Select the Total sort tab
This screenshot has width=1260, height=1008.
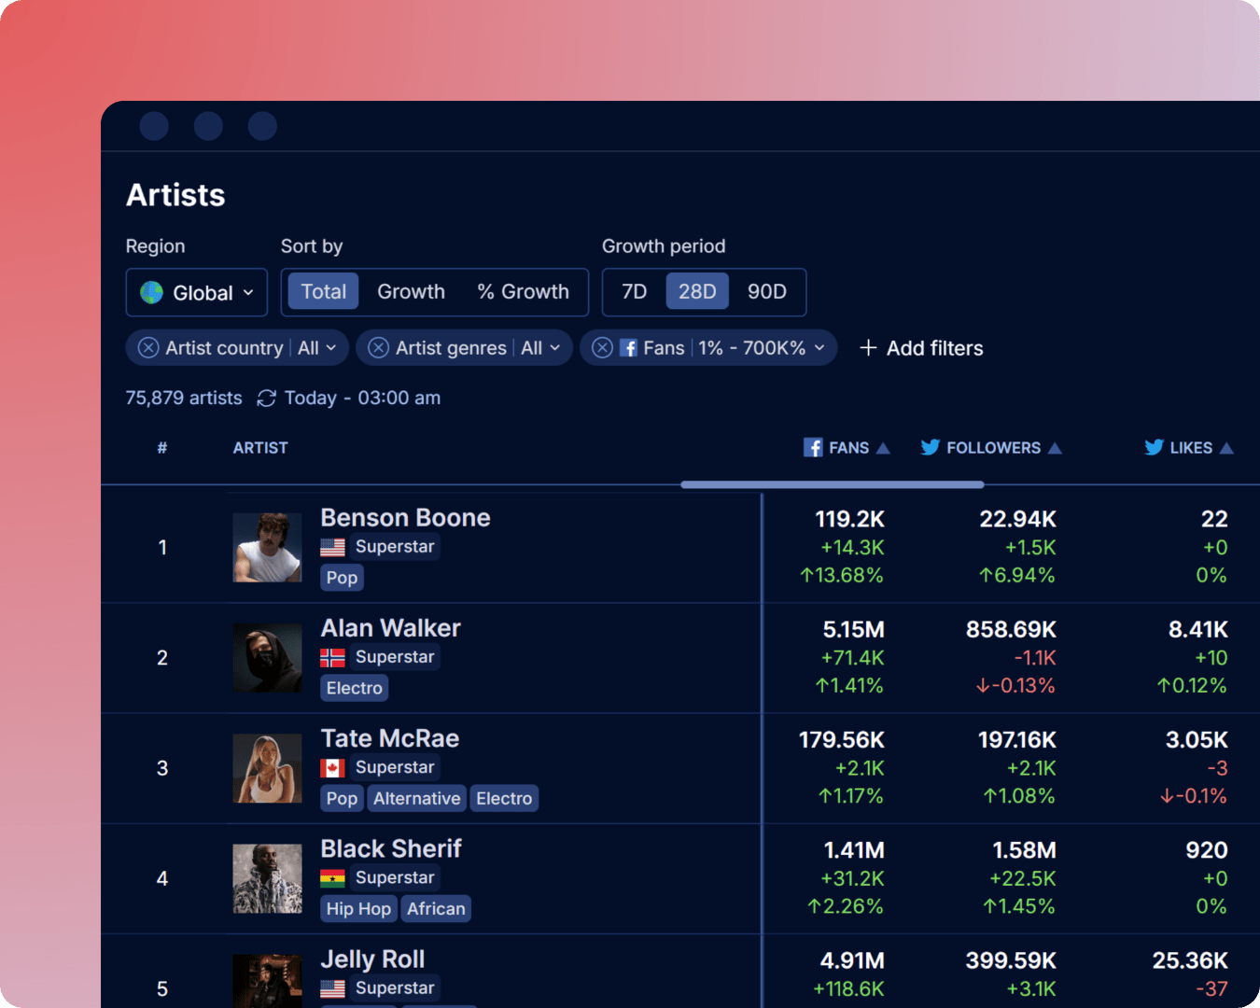(x=323, y=291)
